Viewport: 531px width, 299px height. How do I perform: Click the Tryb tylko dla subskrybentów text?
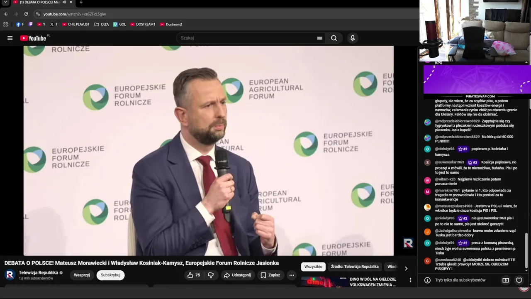tap(460, 280)
